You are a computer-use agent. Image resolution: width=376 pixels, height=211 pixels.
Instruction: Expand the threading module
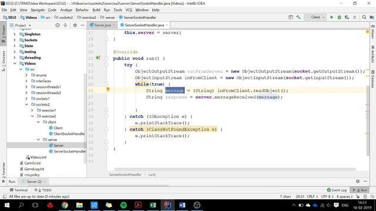[15, 57]
